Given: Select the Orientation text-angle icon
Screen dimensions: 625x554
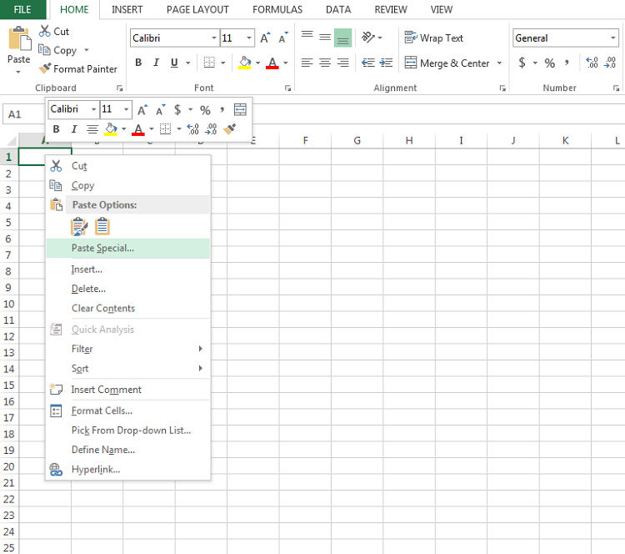Looking at the screenshot, I should pos(367,38).
